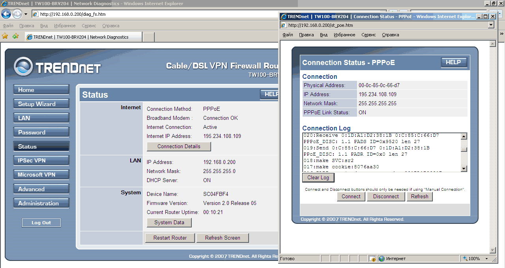505x268 pixels.
Task: Open Microsoft VPN settings
Action: click(x=41, y=175)
